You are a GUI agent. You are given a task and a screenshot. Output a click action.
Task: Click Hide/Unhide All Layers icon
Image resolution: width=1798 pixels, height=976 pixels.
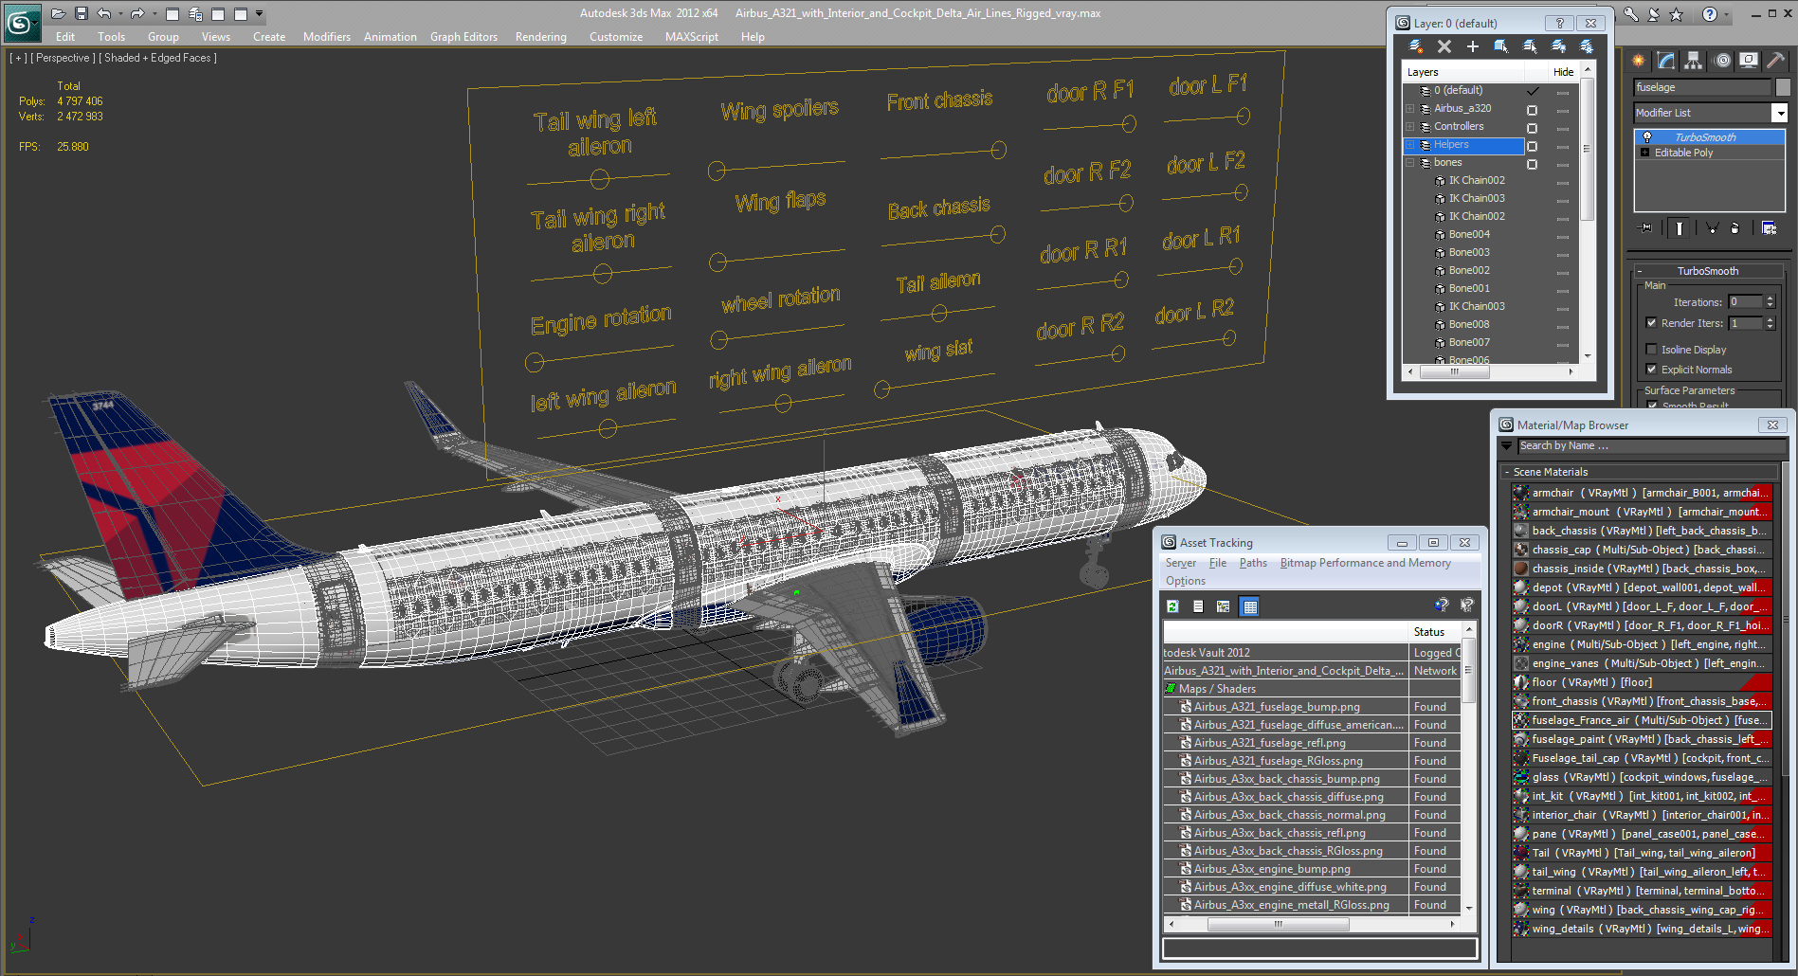[1558, 46]
